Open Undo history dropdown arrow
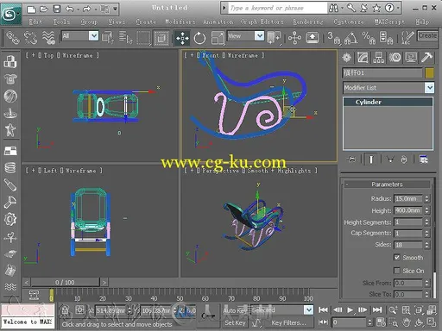Viewport: 442px width, 331px height. (x=78, y=9)
